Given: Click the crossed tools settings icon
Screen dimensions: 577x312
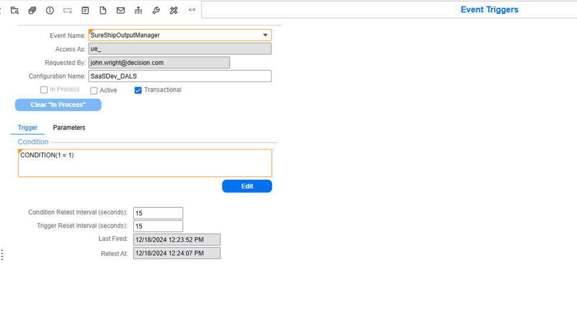Looking at the screenshot, I should pyautogui.click(x=173, y=10).
